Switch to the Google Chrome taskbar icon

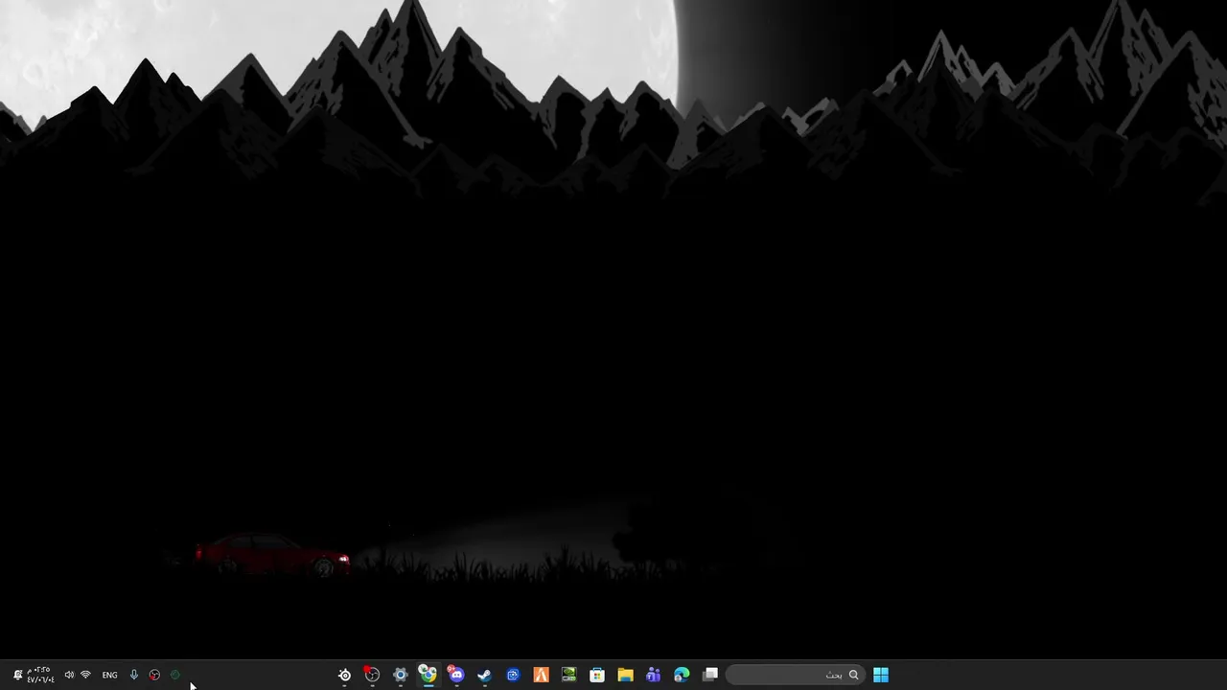tap(428, 675)
